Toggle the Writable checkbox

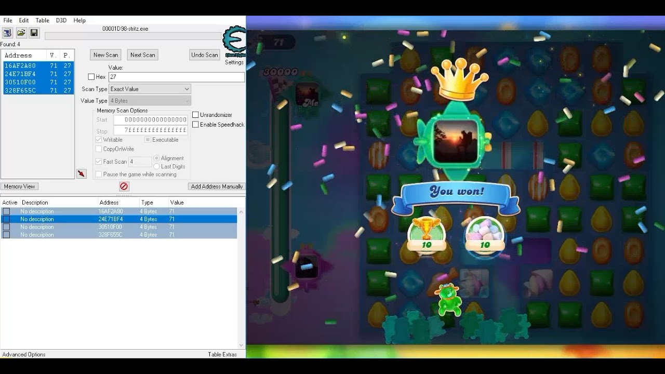pos(99,140)
